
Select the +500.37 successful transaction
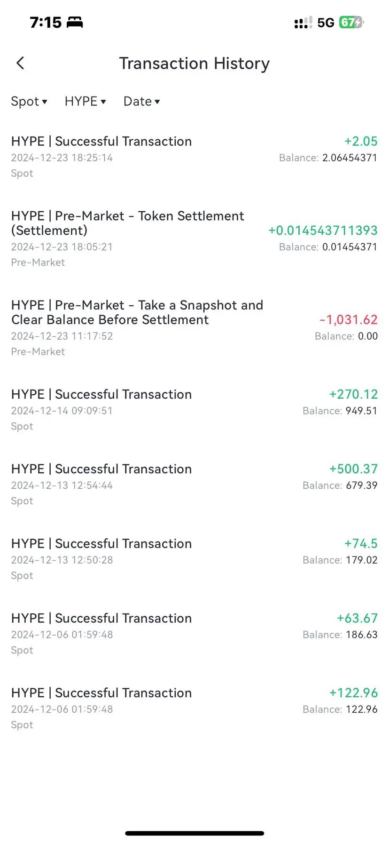tap(194, 485)
